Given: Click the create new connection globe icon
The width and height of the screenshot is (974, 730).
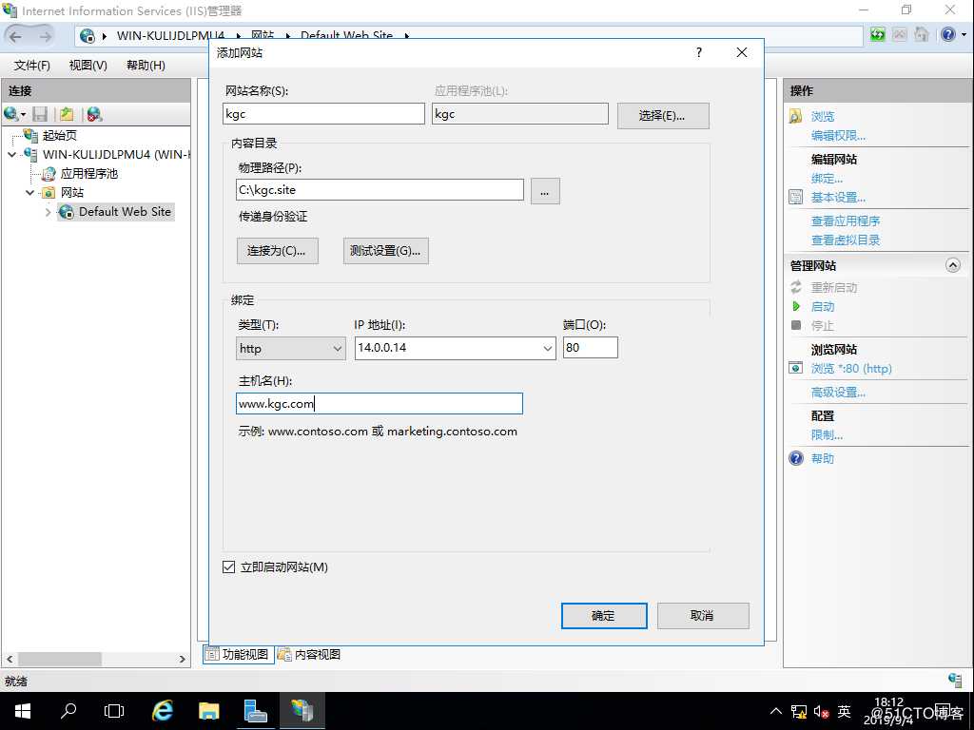Looking at the screenshot, I should (x=10, y=114).
